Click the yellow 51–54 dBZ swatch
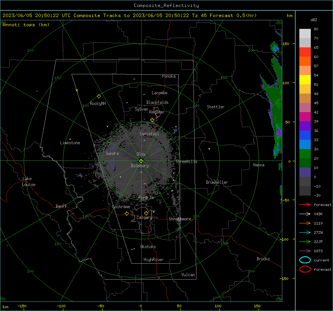 [x=305, y=80]
